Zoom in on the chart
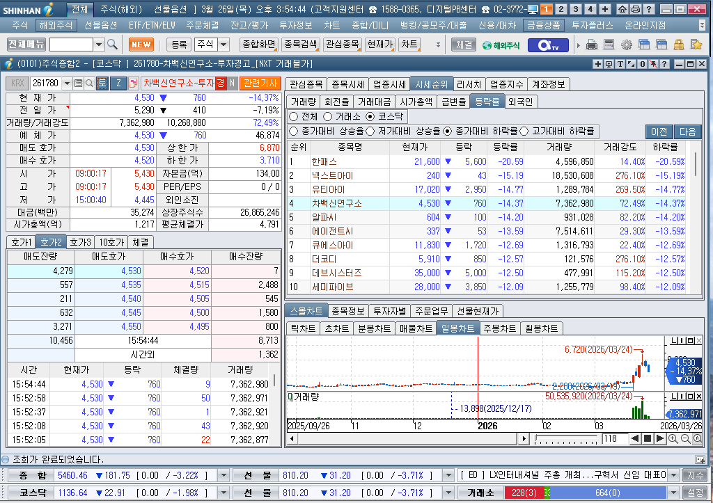 673,439
